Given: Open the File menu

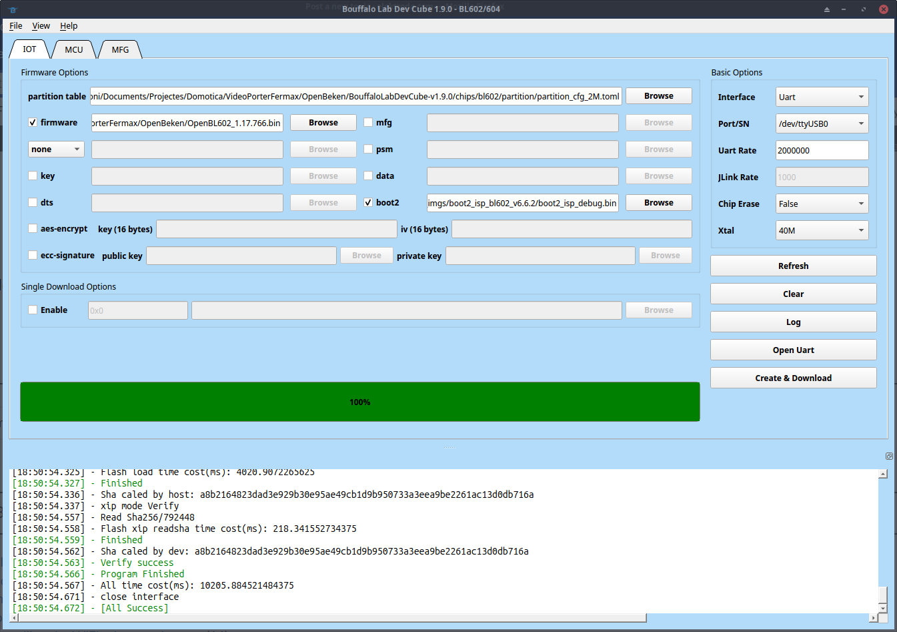Looking at the screenshot, I should (x=16, y=25).
